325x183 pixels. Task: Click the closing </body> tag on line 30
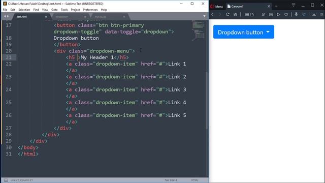coord(28,147)
